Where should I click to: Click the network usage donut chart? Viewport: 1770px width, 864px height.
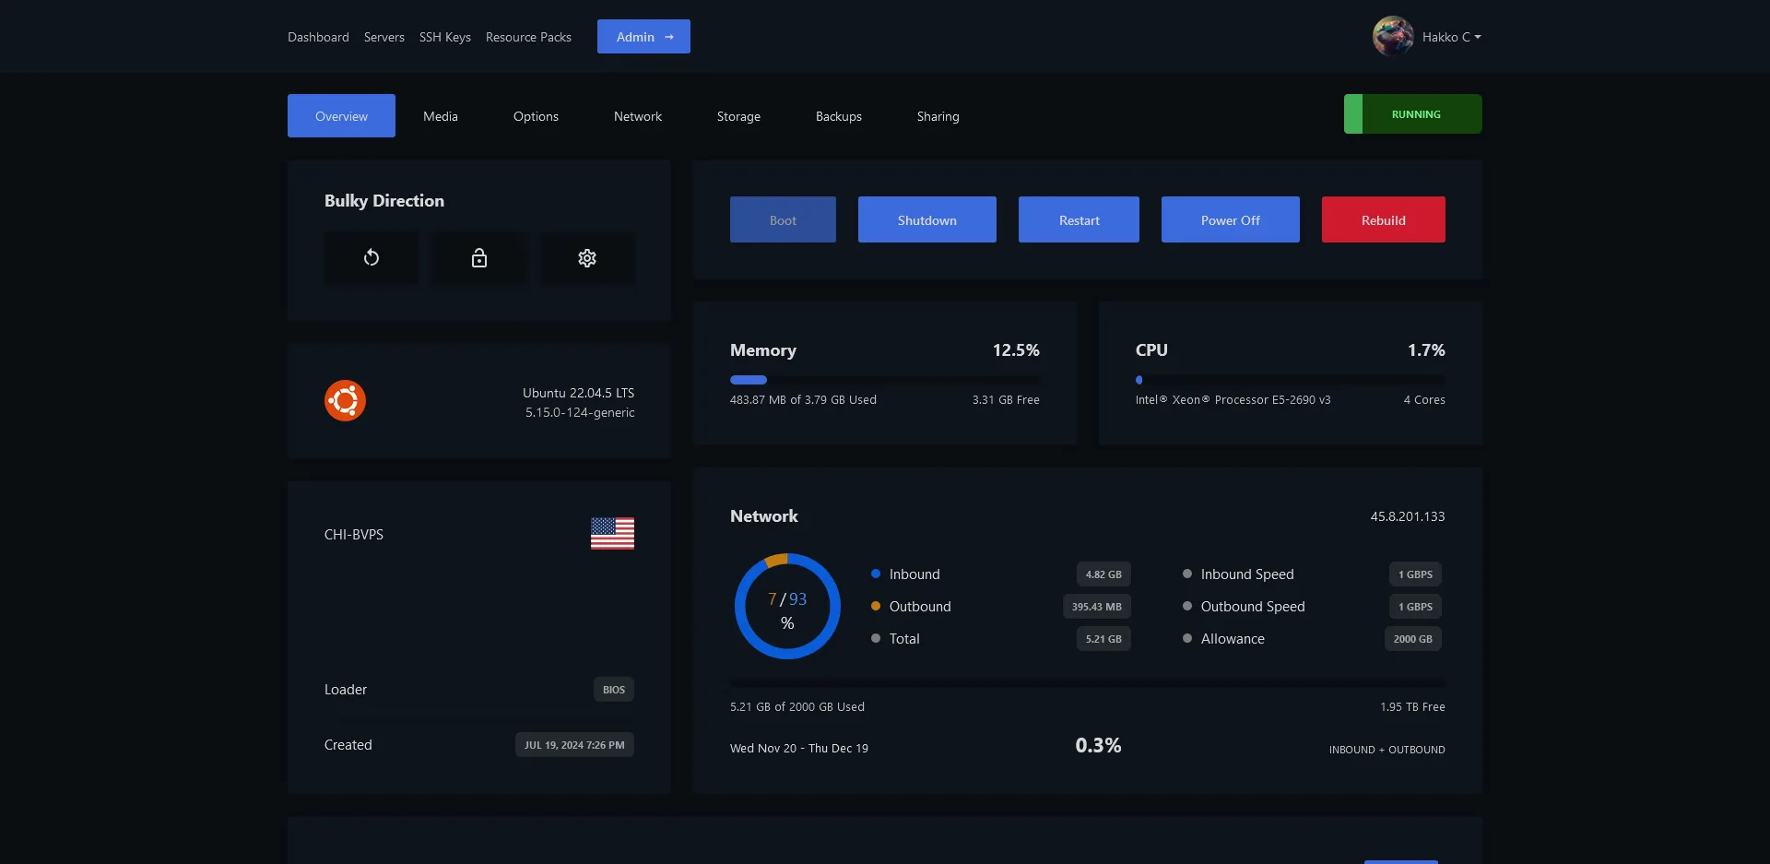pos(787,606)
